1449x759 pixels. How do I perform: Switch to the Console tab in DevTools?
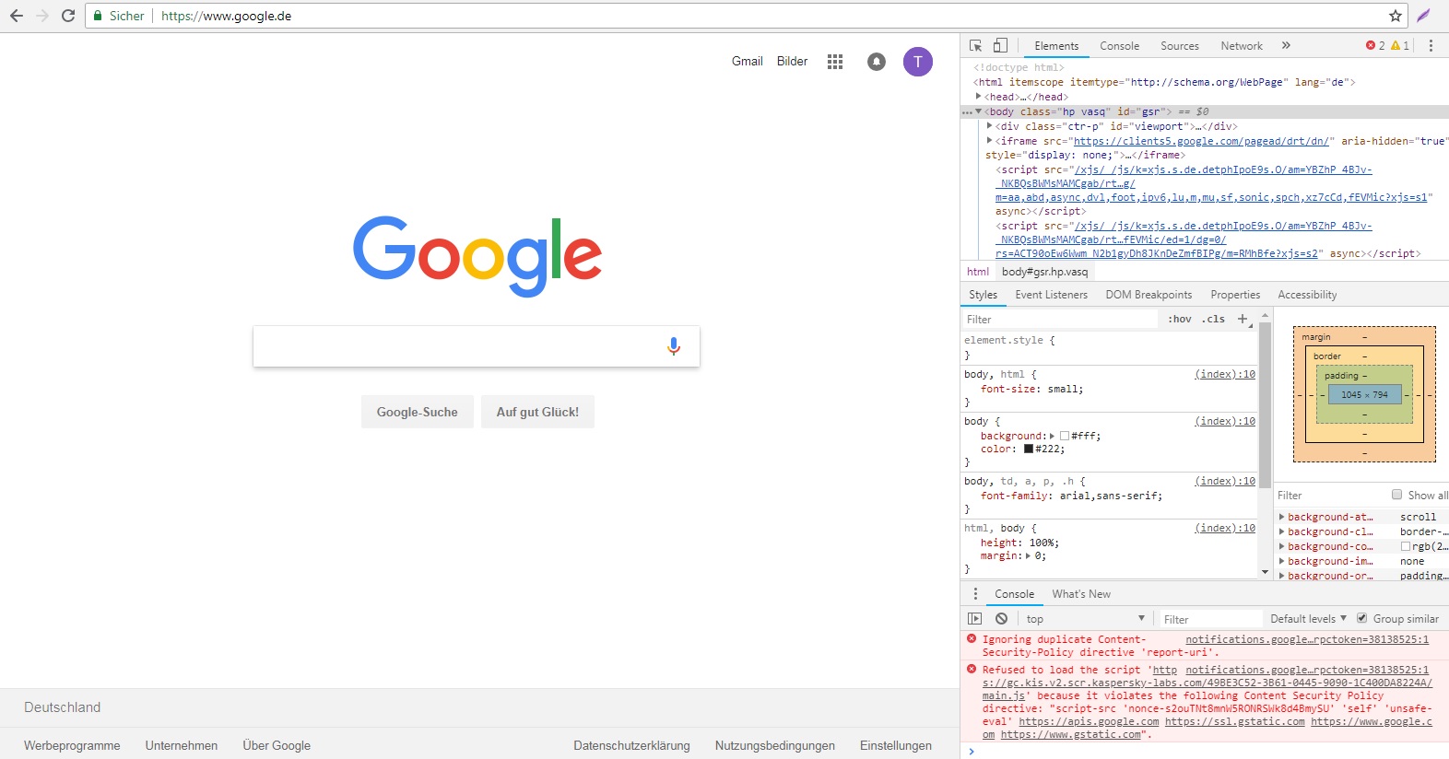[x=1119, y=46]
